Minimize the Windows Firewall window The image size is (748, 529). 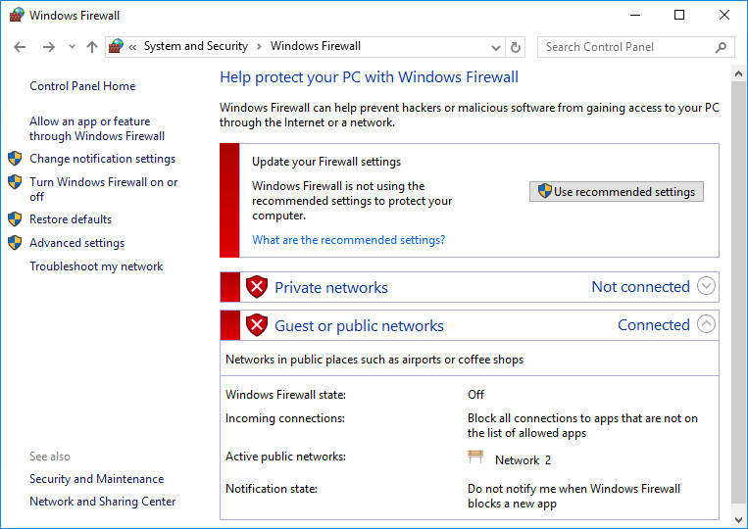[635, 16]
